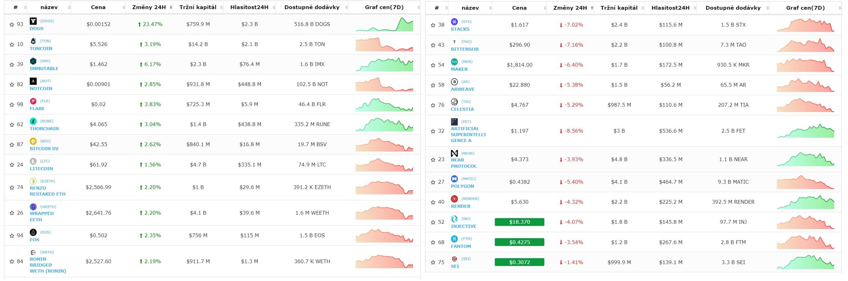This screenshot has width=848, height=281.
Task: Open the POLYGON link
Action: [462, 186]
